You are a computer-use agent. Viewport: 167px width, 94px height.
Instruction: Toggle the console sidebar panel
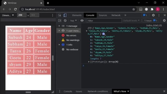tap(60, 20)
